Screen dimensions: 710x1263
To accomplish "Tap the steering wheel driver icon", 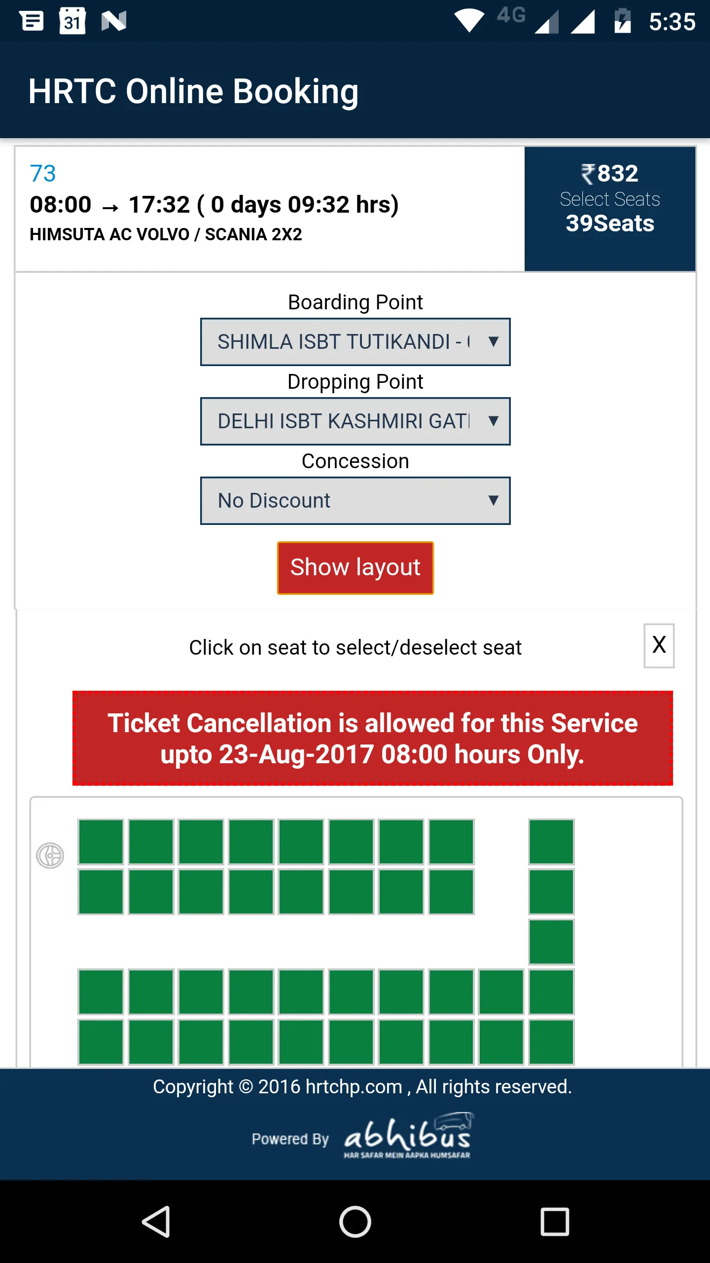I will point(50,855).
